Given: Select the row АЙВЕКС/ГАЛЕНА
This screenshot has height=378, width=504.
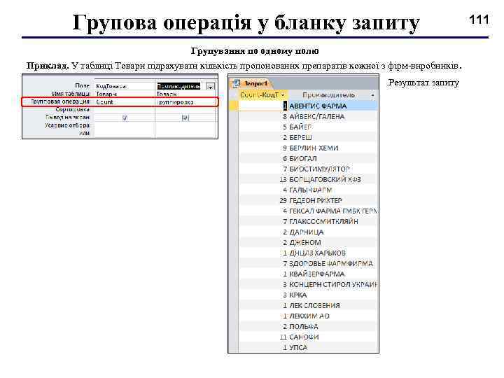Looking at the screenshot, I should click(x=308, y=116).
